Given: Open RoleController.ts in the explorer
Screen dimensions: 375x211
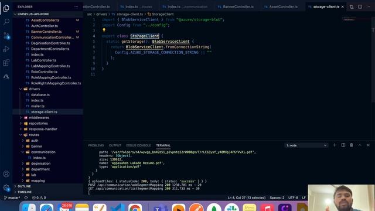Looking at the screenshot, I should (45, 72).
